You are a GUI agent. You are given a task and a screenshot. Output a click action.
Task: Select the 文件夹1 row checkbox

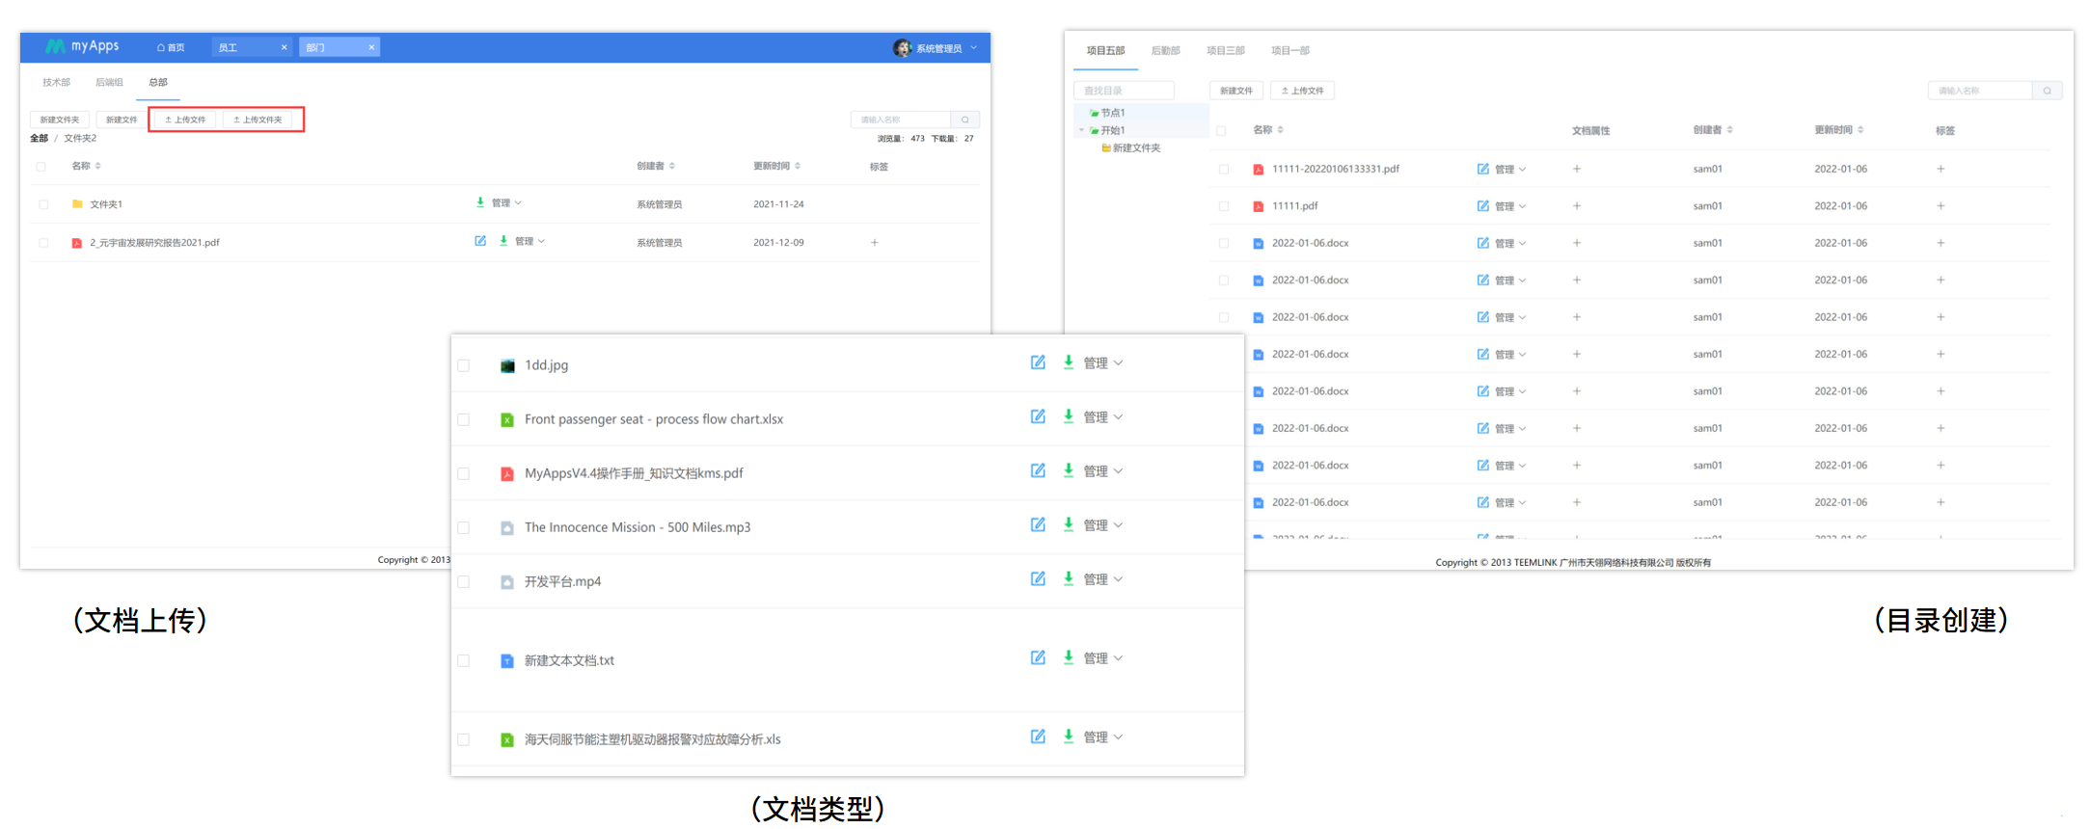43,204
